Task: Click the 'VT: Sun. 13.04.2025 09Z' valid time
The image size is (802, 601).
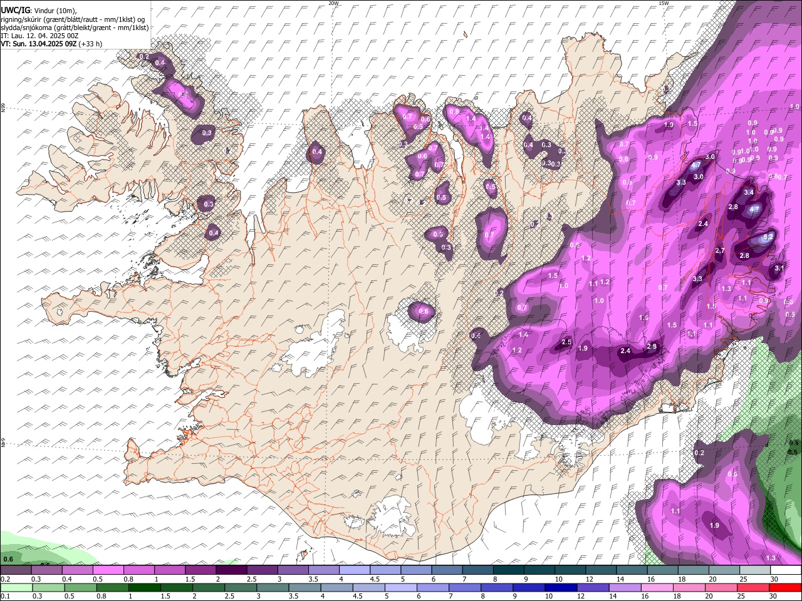Action: point(39,44)
